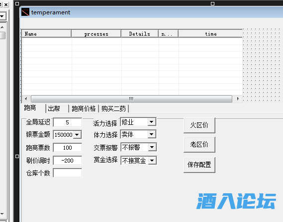Screen dimensions: 283x222
Task: Click the 火区价 button
Action: point(199,125)
